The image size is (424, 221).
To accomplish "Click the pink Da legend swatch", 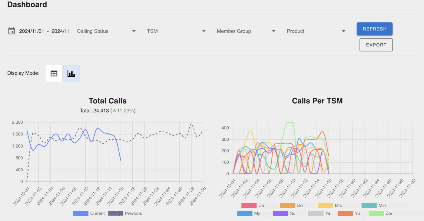I will (249, 206).
